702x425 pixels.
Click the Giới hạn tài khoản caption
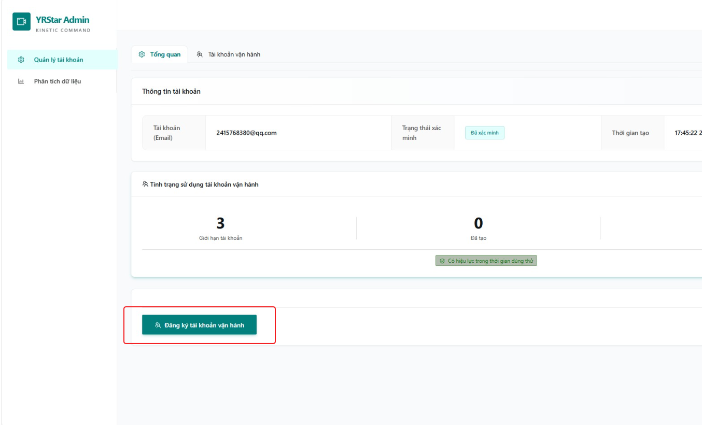(221, 238)
